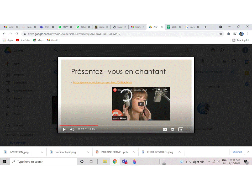Open options for webinar topic.png download
252x189 pixels.
pos(88,152)
